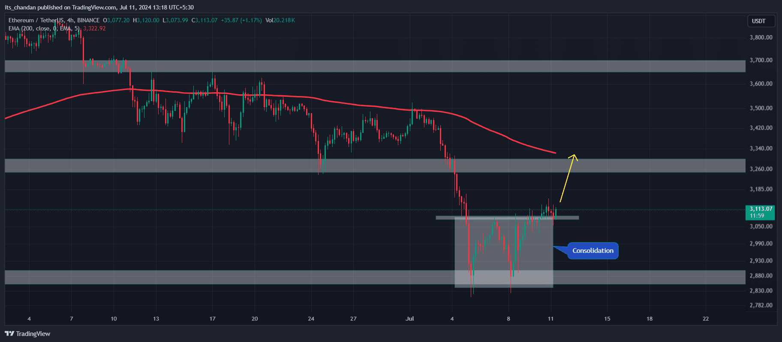Click the date label 15 on time axis
The height and width of the screenshot is (342, 782).
[607, 318]
